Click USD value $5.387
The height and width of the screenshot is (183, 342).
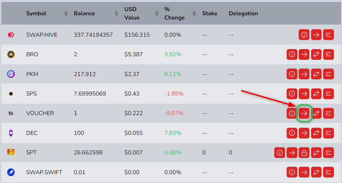134,54
